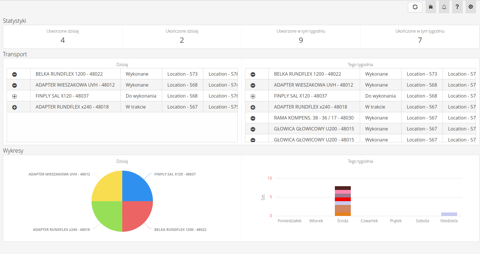480x254 pixels.
Task: Expand ADAPTER RUNDFLEX x240 row in Tego tygodnia table
Action: 253,107
